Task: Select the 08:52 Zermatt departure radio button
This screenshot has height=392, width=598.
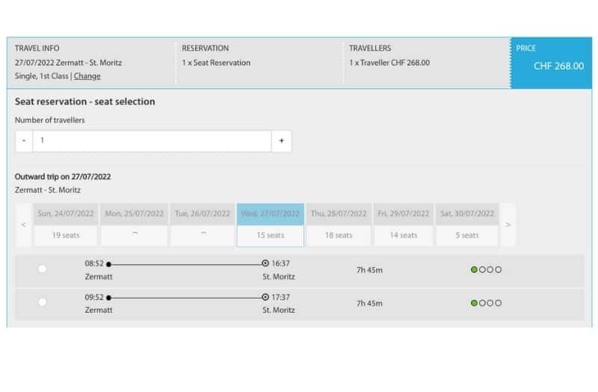Action: pos(42,269)
